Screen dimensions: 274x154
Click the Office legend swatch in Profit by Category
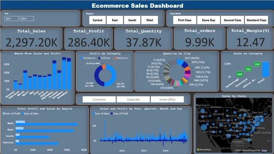point(99,58)
